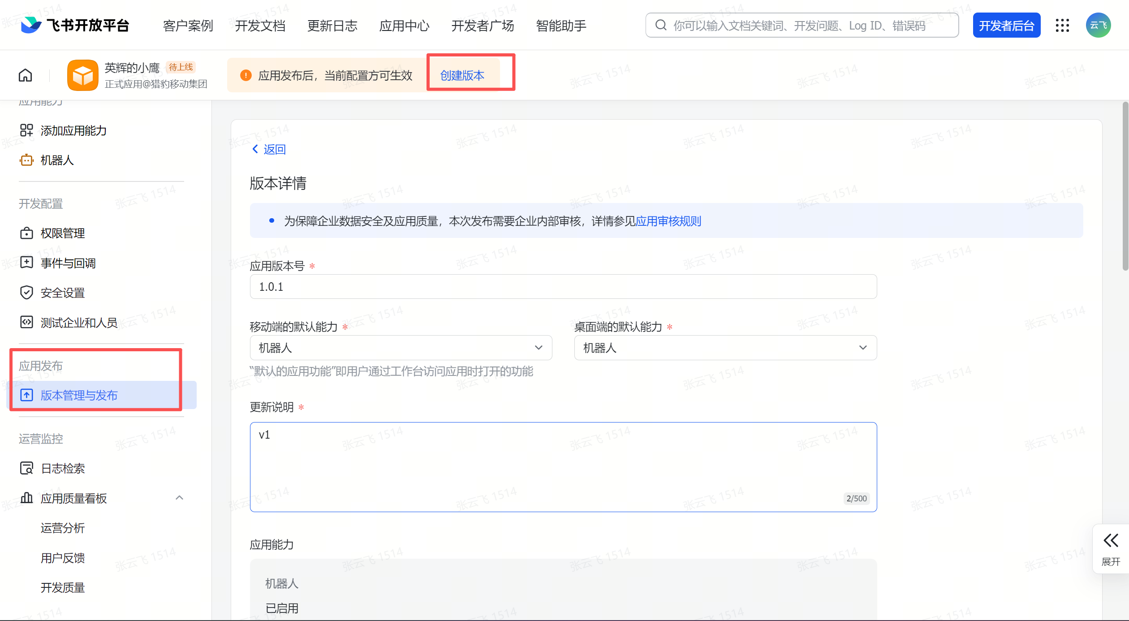Image resolution: width=1129 pixels, height=621 pixels.
Task: Click the 创建版本 button
Action: pos(462,75)
